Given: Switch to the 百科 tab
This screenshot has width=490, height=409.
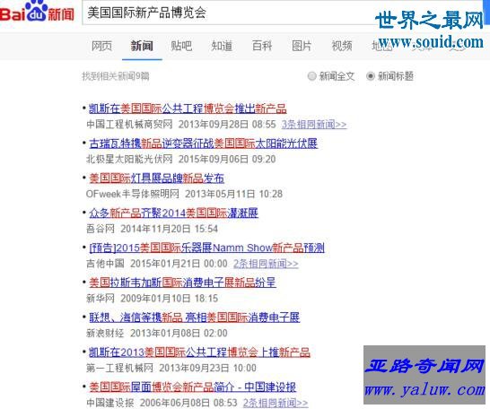Looking at the screenshot, I should [261, 46].
